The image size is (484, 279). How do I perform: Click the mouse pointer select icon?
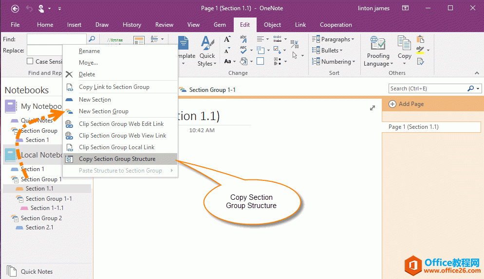(x=295, y=55)
